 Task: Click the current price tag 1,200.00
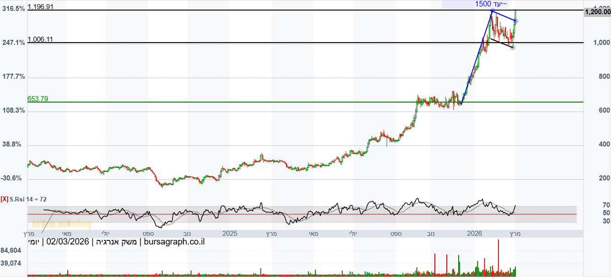click(598, 12)
